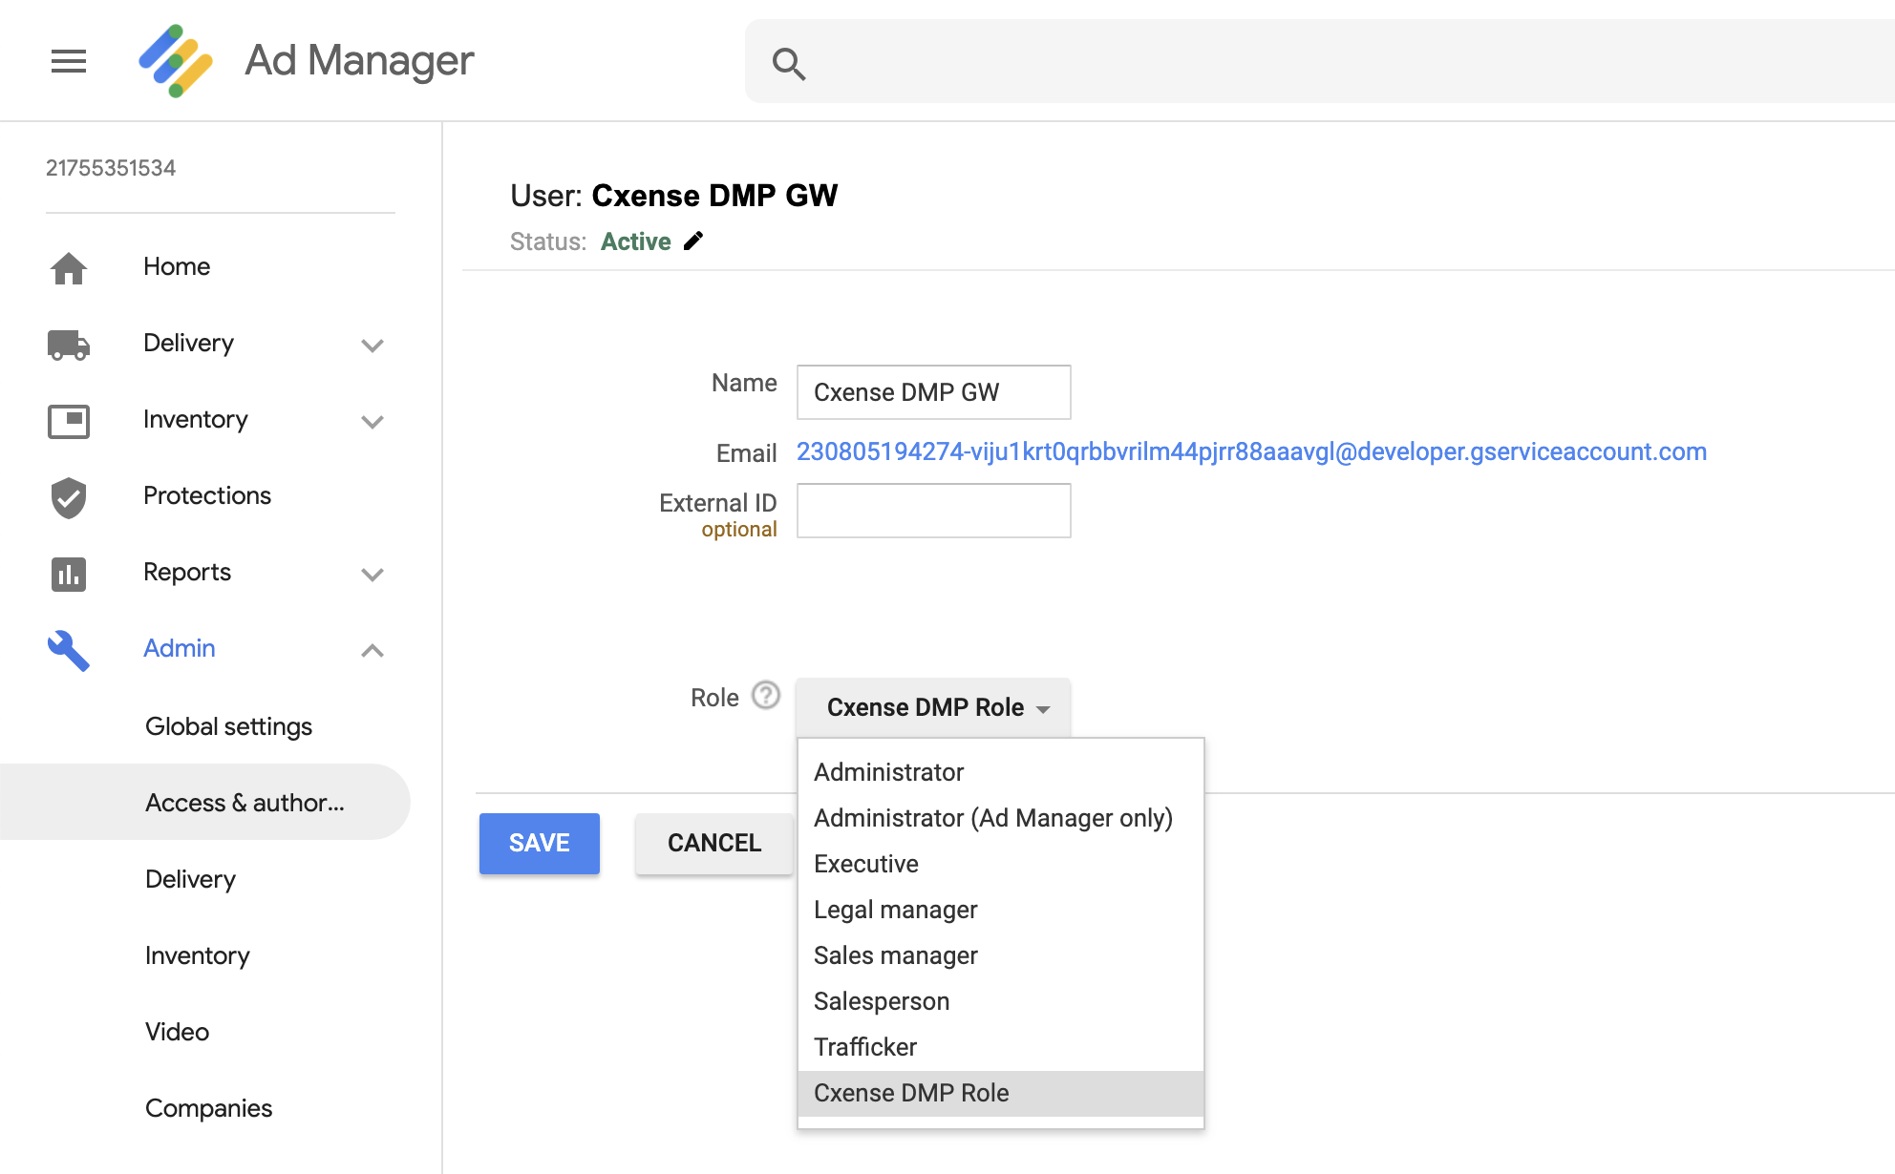1895x1174 pixels.
Task: Open Global settings under Admin
Action: (229, 726)
